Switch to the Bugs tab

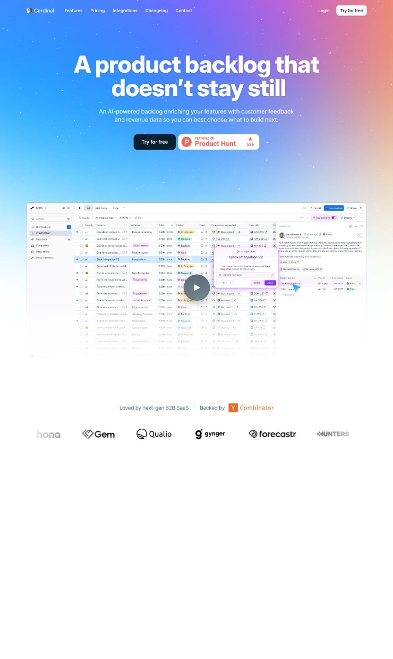coord(116,208)
